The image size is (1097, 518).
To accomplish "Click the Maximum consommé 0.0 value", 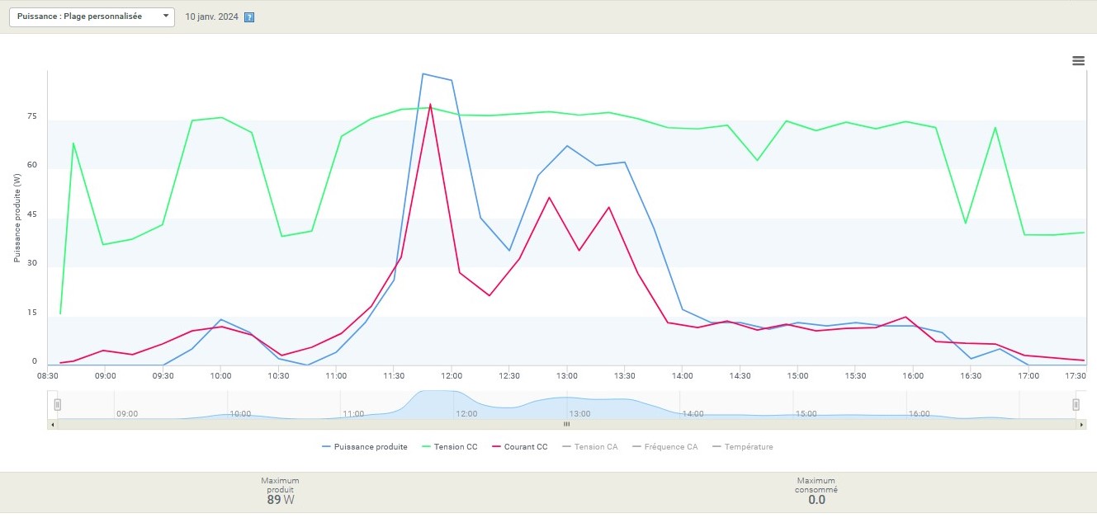I will coord(816,500).
